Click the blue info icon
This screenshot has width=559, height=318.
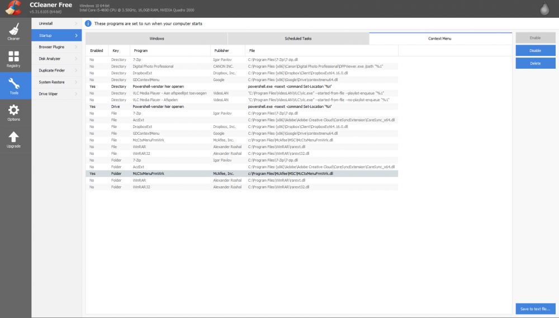click(x=88, y=23)
